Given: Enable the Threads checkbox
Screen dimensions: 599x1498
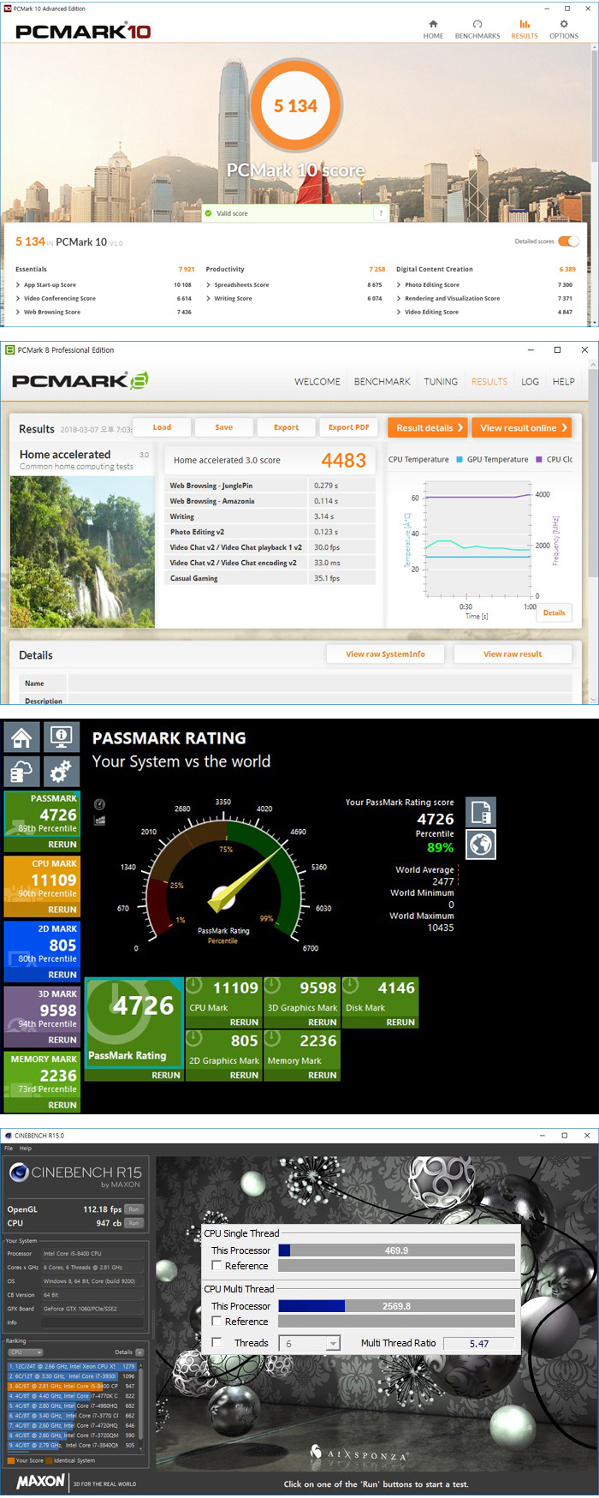Looking at the screenshot, I should 216,1342.
